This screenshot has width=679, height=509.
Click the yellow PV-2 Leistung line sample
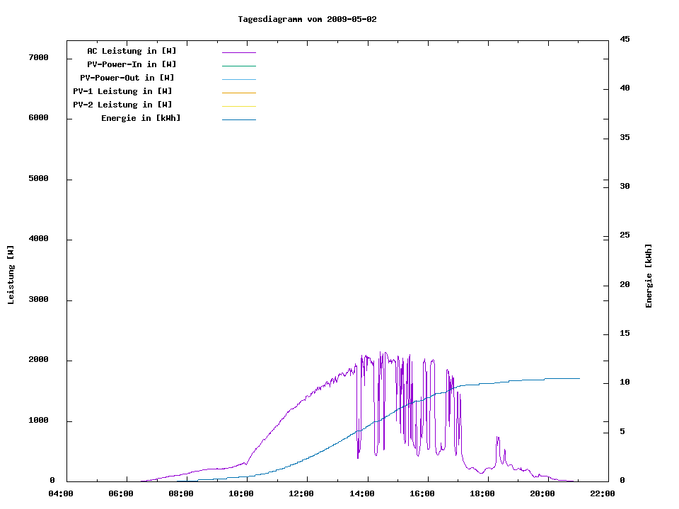tap(238, 106)
